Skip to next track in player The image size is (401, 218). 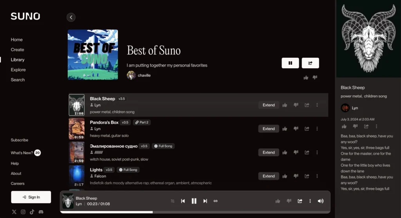pyautogui.click(x=205, y=201)
